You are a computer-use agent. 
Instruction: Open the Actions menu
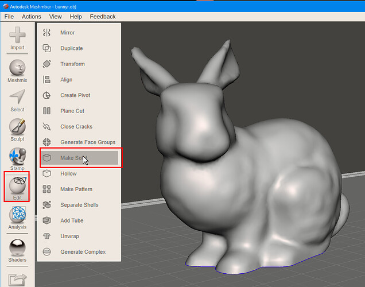pyautogui.click(x=32, y=17)
